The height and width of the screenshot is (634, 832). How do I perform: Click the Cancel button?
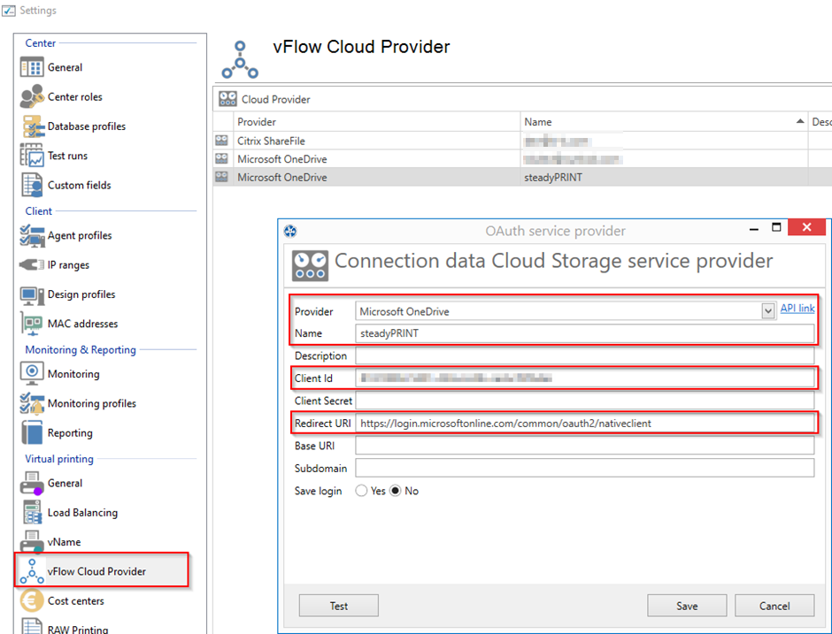click(x=774, y=606)
